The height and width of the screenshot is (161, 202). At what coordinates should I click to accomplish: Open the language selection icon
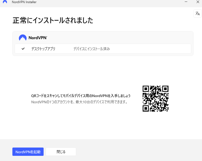pyautogui.click(x=198, y=13)
